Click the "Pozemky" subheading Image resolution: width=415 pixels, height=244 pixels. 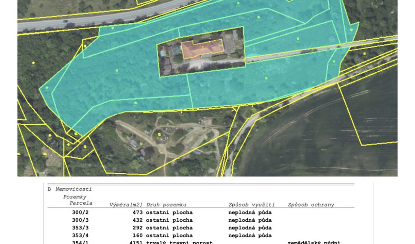point(75,197)
